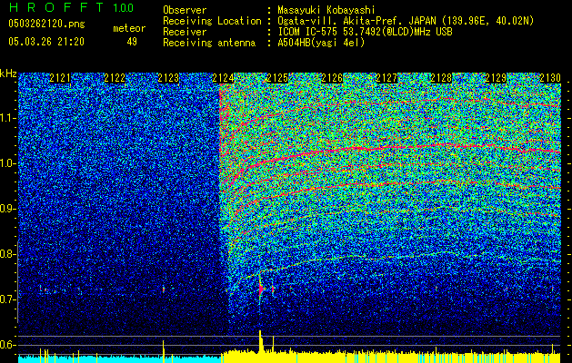Click the meteor label

click(129, 28)
